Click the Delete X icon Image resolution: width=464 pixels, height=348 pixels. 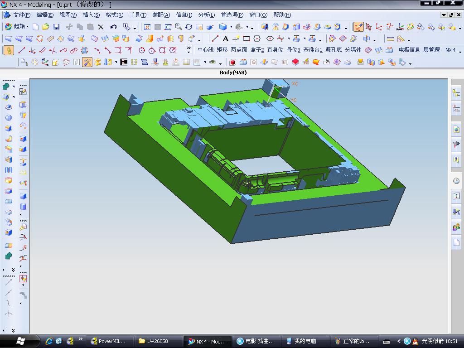click(101, 27)
